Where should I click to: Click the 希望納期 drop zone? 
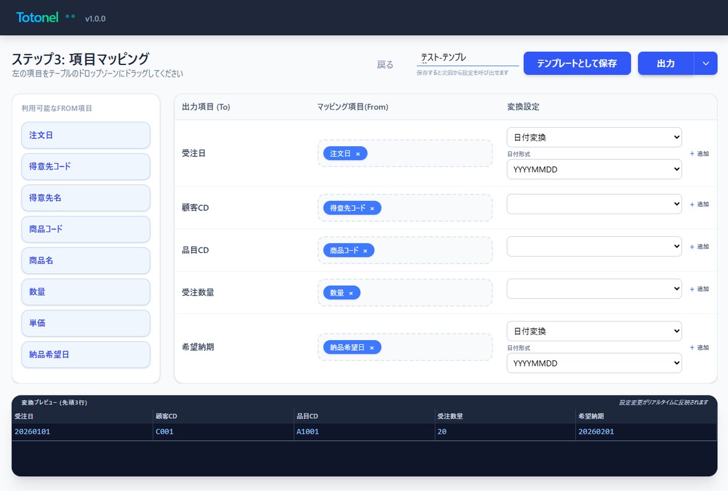pos(405,347)
